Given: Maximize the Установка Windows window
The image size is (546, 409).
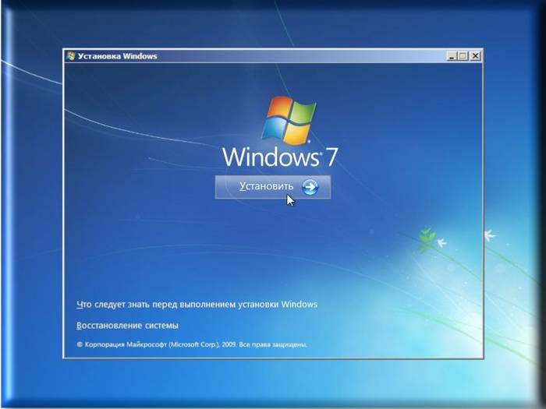Looking at the screenshot, I should (x=463, y=56).
